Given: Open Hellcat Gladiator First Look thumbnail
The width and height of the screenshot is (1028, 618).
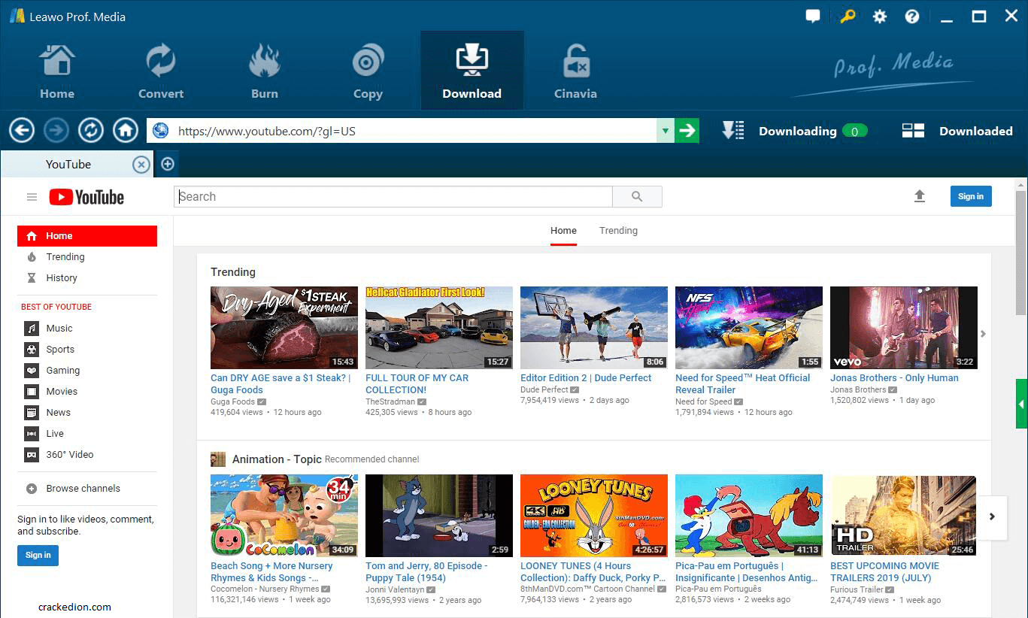Looking at the screenshot, I should 439,328.
